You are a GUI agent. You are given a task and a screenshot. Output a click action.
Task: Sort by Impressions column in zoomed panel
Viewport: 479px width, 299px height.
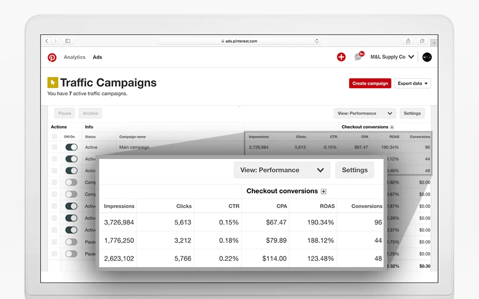pyautogui.click(x=119, y=206)
